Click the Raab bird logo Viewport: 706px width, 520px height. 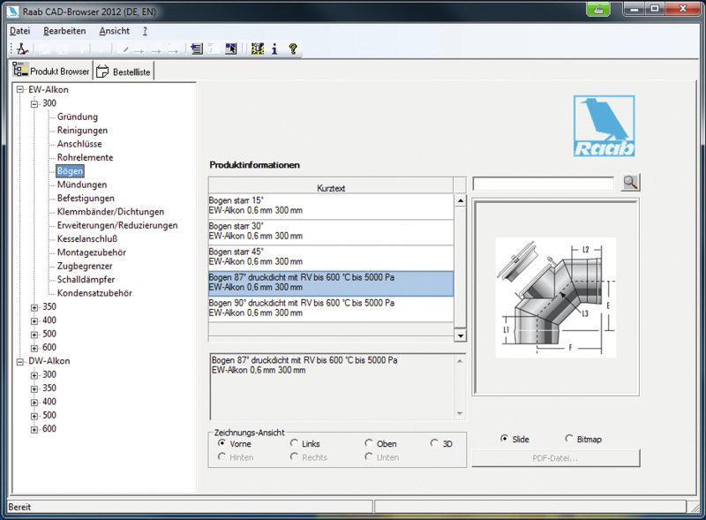(x=604, y=125)
